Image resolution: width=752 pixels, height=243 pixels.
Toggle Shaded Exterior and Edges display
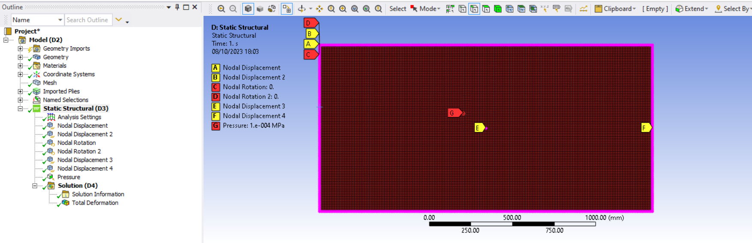[248, 9]
